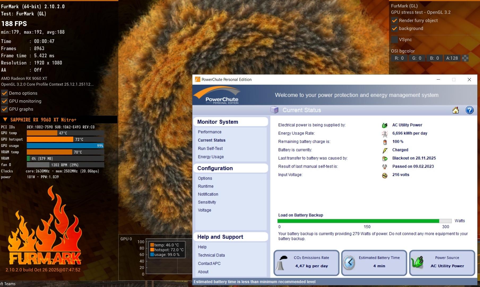Click the Estimated Battery Time clock icon
Image resolution: width=480 pixels, height=287 pixels.
coord(349,263)
